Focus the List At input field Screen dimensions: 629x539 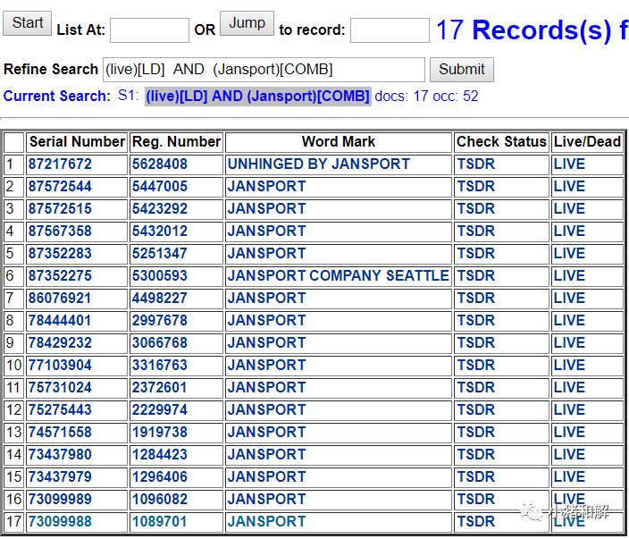(149, 30)
